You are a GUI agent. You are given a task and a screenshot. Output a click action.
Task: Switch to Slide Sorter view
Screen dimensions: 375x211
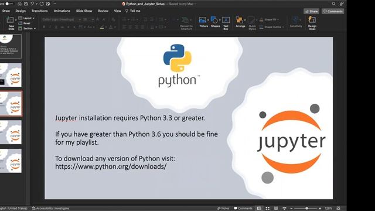pos(268,209)
